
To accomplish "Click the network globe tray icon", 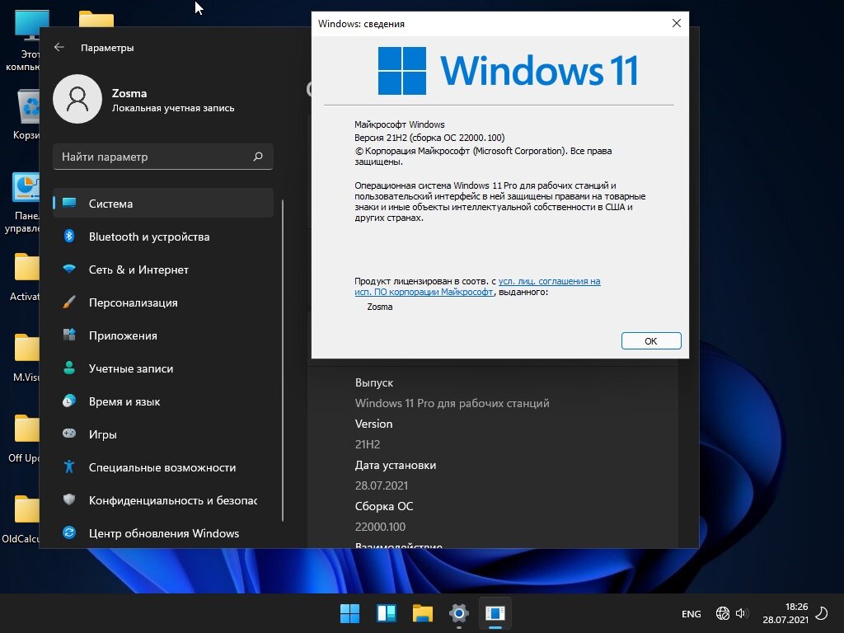I will (723, 613).
